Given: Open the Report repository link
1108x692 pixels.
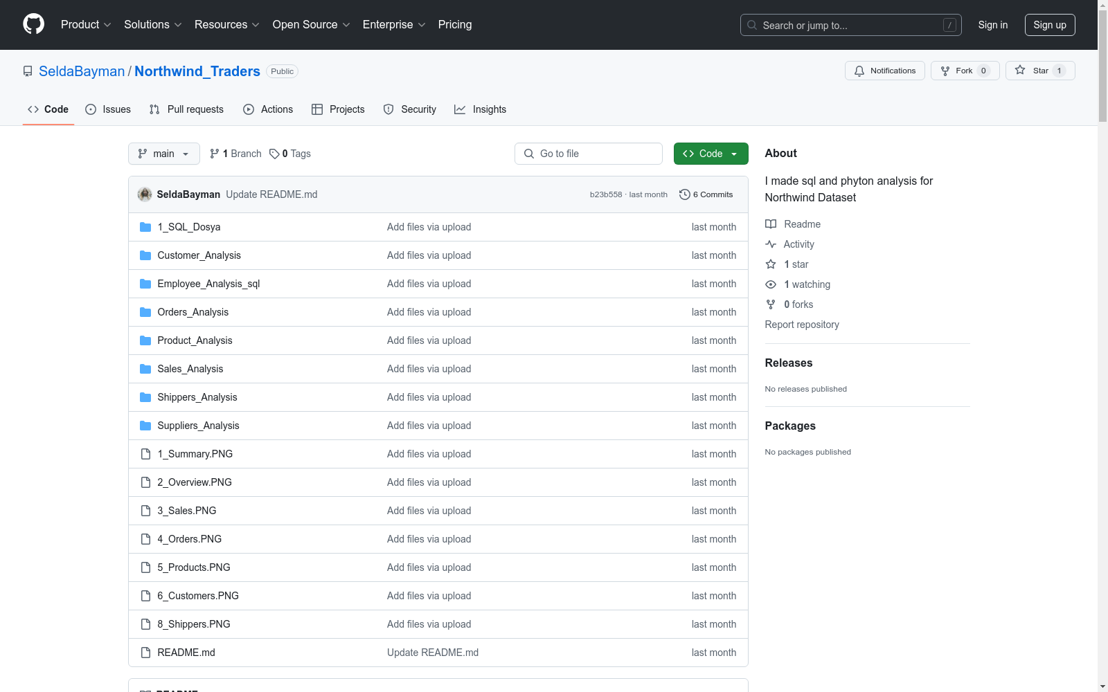Looking at the screenshot, I should coord(801,325).
